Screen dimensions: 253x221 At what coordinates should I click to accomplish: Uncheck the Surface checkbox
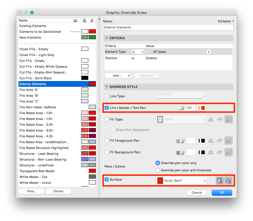click(x=107, y=179)
